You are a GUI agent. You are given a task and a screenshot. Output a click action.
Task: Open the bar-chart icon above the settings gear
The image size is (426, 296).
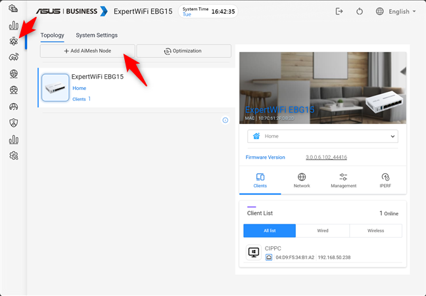coord(14,140)
